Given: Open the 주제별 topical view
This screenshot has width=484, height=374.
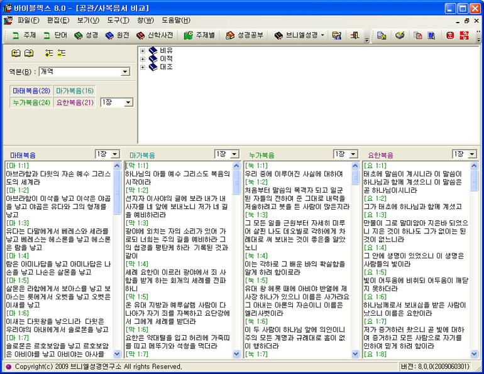Looking at the screenshot, I should point(199,35).
